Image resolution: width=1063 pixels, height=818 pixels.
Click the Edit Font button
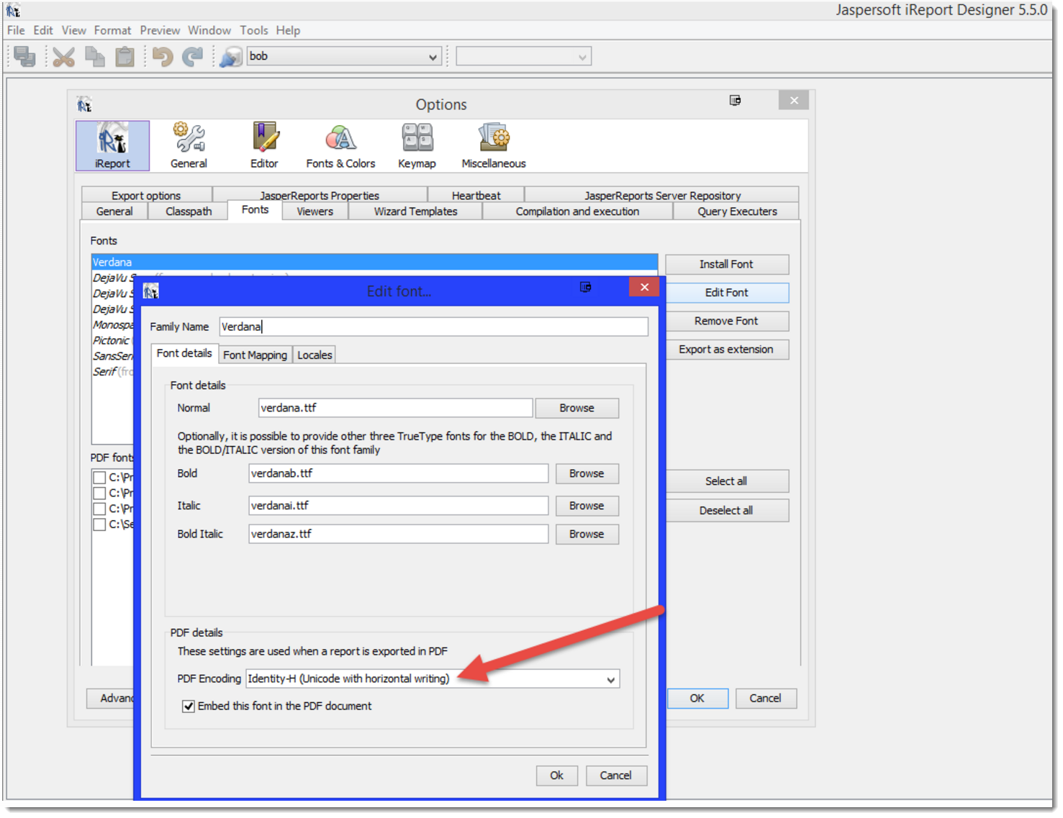point(727,293)
